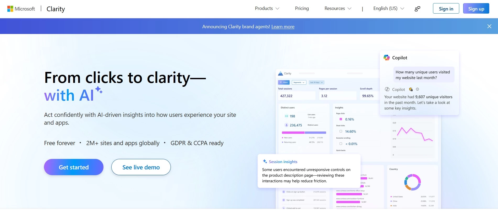Image resolution: width=498 pixels, height=212 pixels.
Task: Click See live demo button
Action: point(141,167)
